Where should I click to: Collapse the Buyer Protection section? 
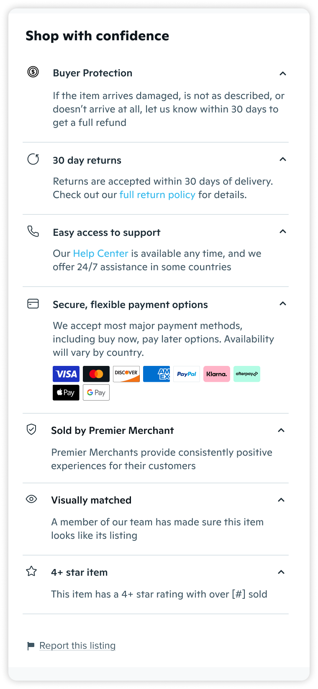pos(283,73)
